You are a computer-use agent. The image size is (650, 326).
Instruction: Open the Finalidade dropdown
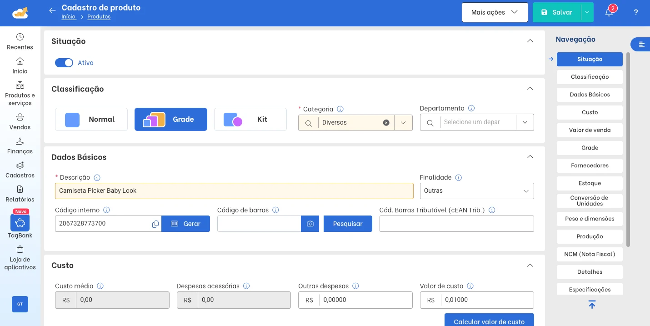pos(477,191)
